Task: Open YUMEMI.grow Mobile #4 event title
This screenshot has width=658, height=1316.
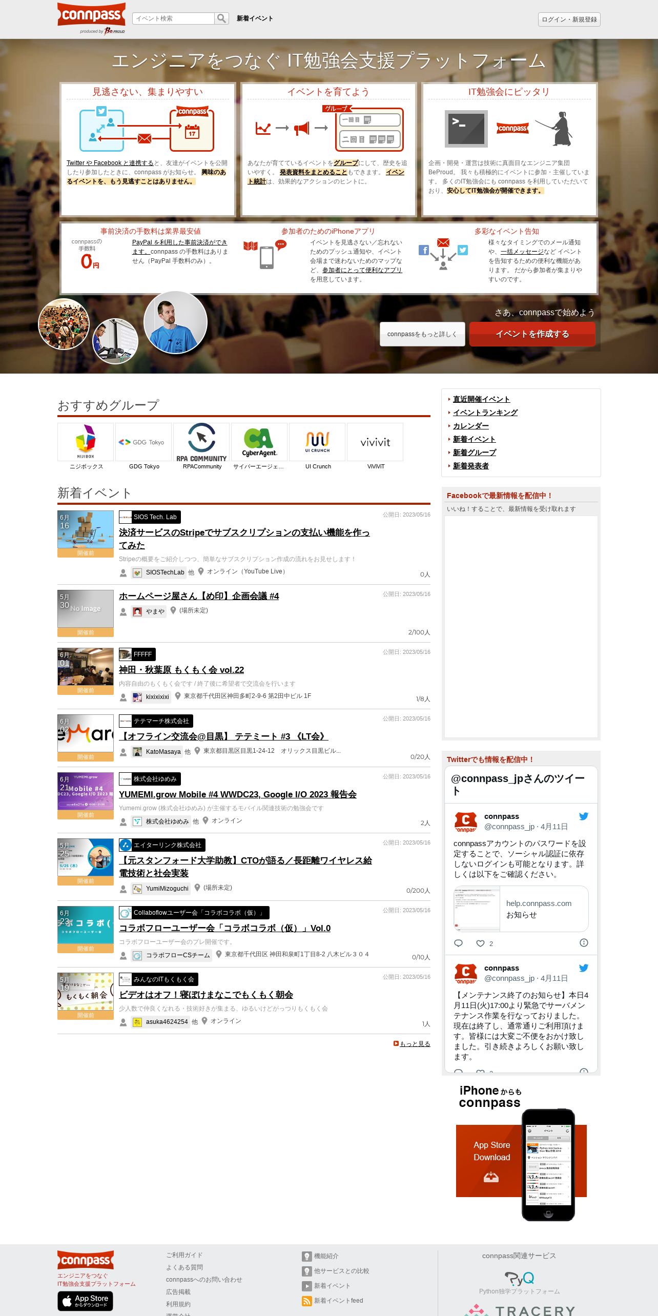Action: [238, 794]
